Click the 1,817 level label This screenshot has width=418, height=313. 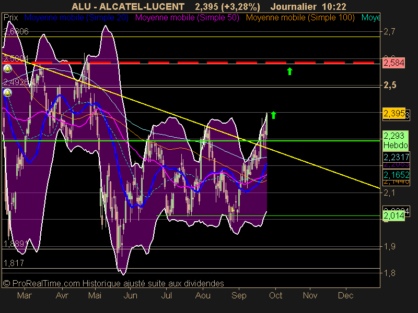click(14, 263)
